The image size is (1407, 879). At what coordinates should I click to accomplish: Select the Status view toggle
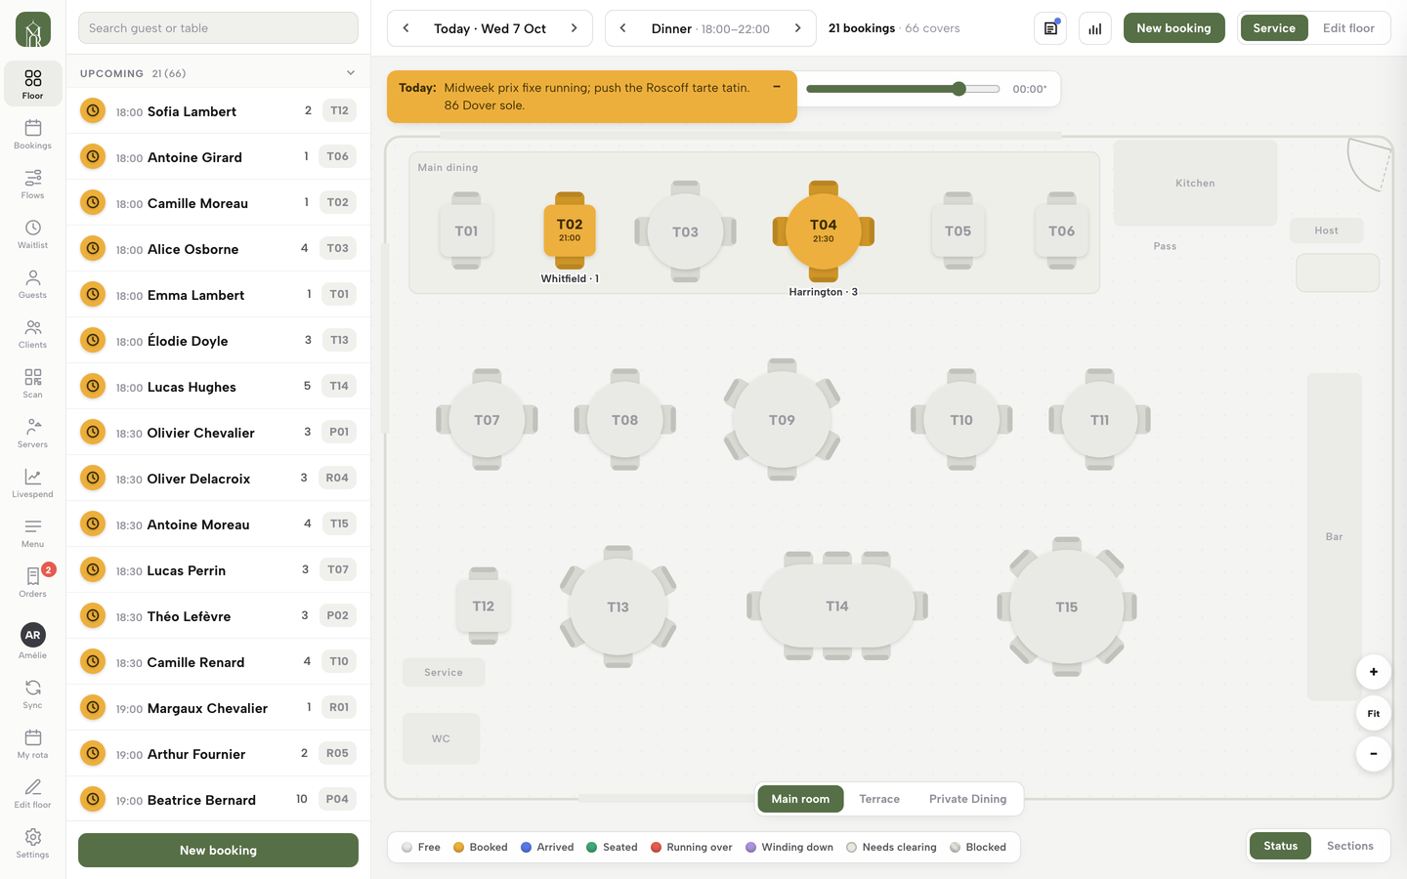coord(1280,846)
